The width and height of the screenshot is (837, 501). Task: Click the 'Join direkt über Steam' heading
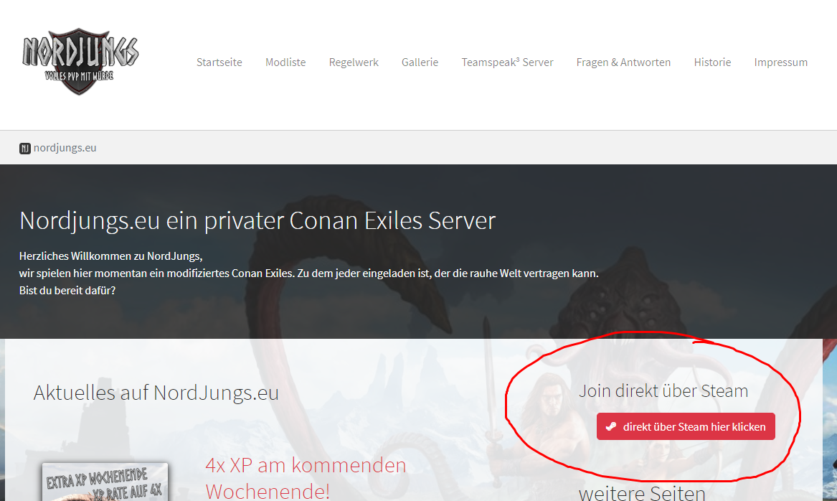click(663, 390)
